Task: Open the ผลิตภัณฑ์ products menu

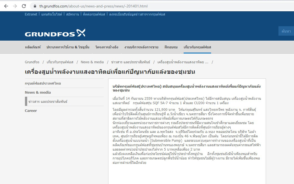Action: pos(33,47)
